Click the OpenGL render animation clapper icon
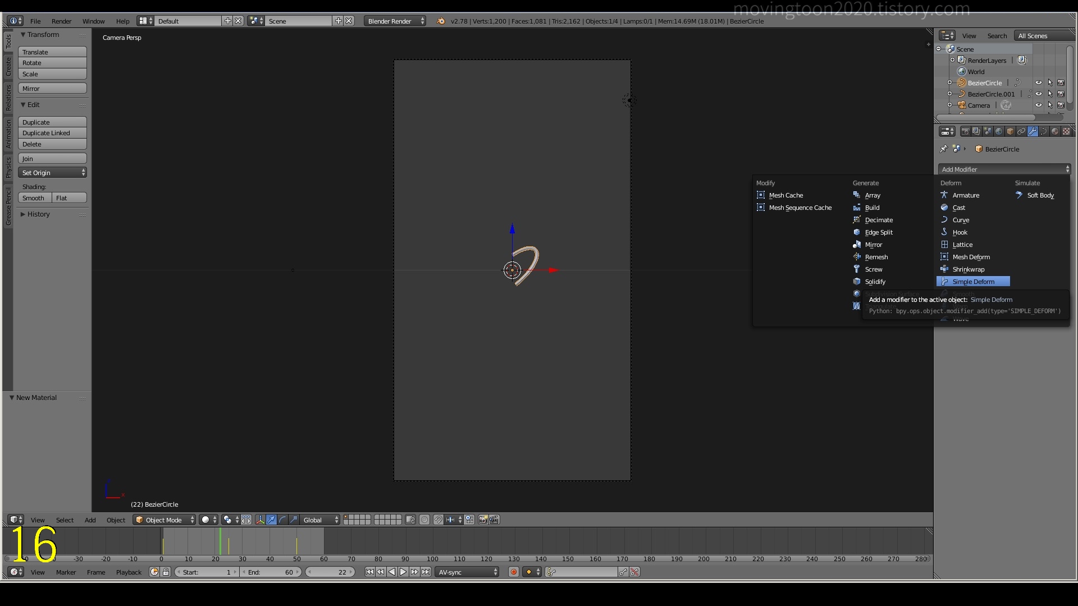The image size is (1078, 606). tap(494, 520)
